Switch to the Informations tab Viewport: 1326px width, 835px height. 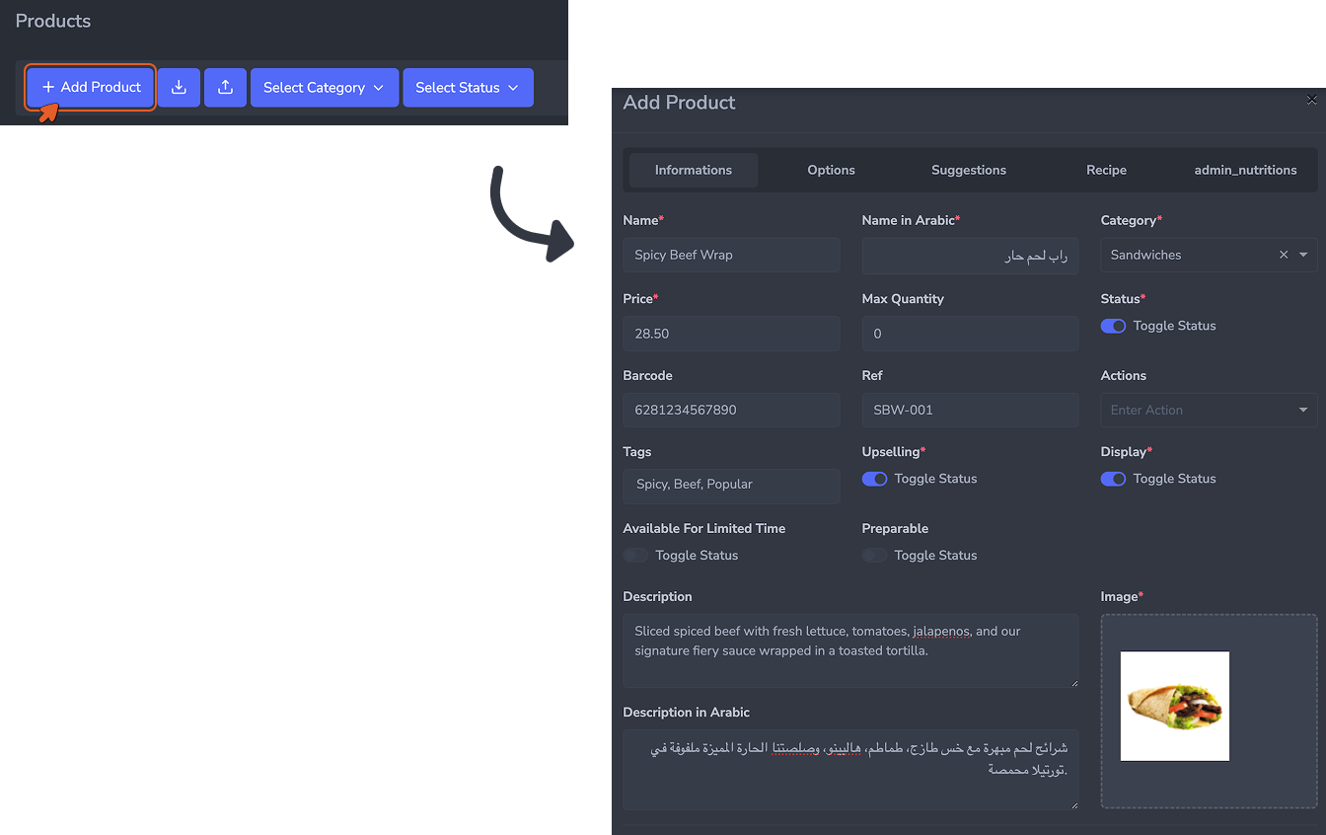pyautogui.click(x=694, y=170)
